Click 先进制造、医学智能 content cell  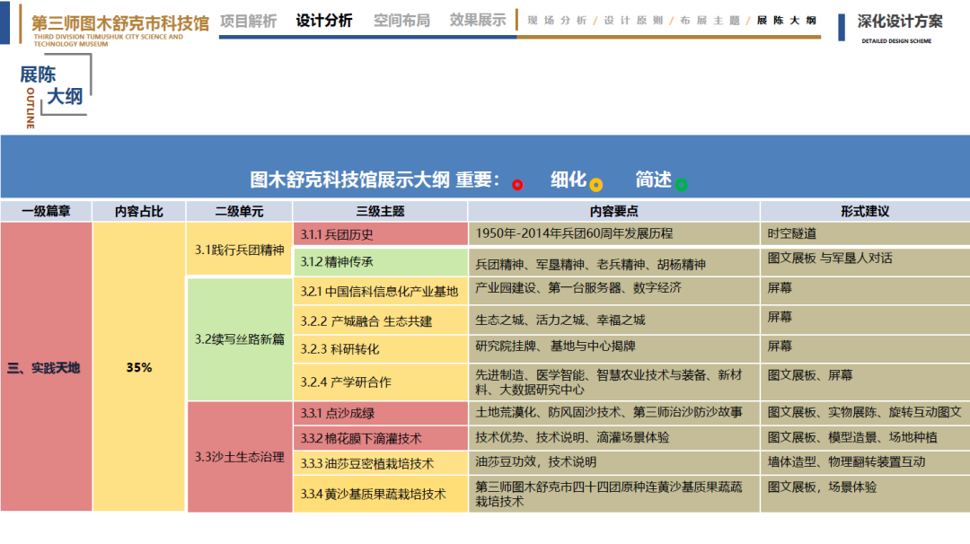pyautogui.click(x=613, y=382)
